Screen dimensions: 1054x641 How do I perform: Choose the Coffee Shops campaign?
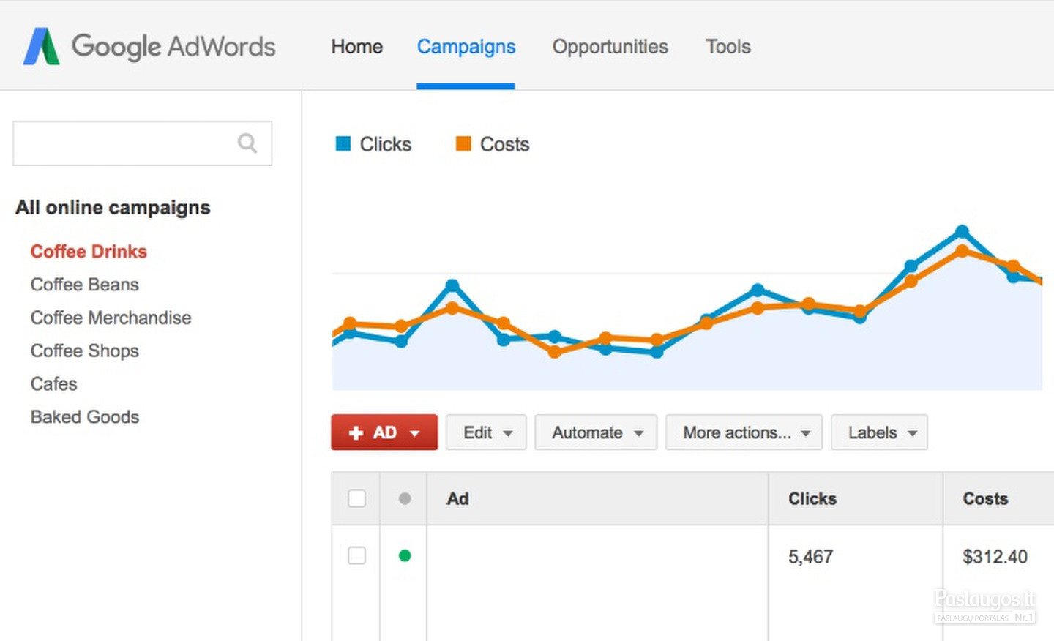[85, 351]
